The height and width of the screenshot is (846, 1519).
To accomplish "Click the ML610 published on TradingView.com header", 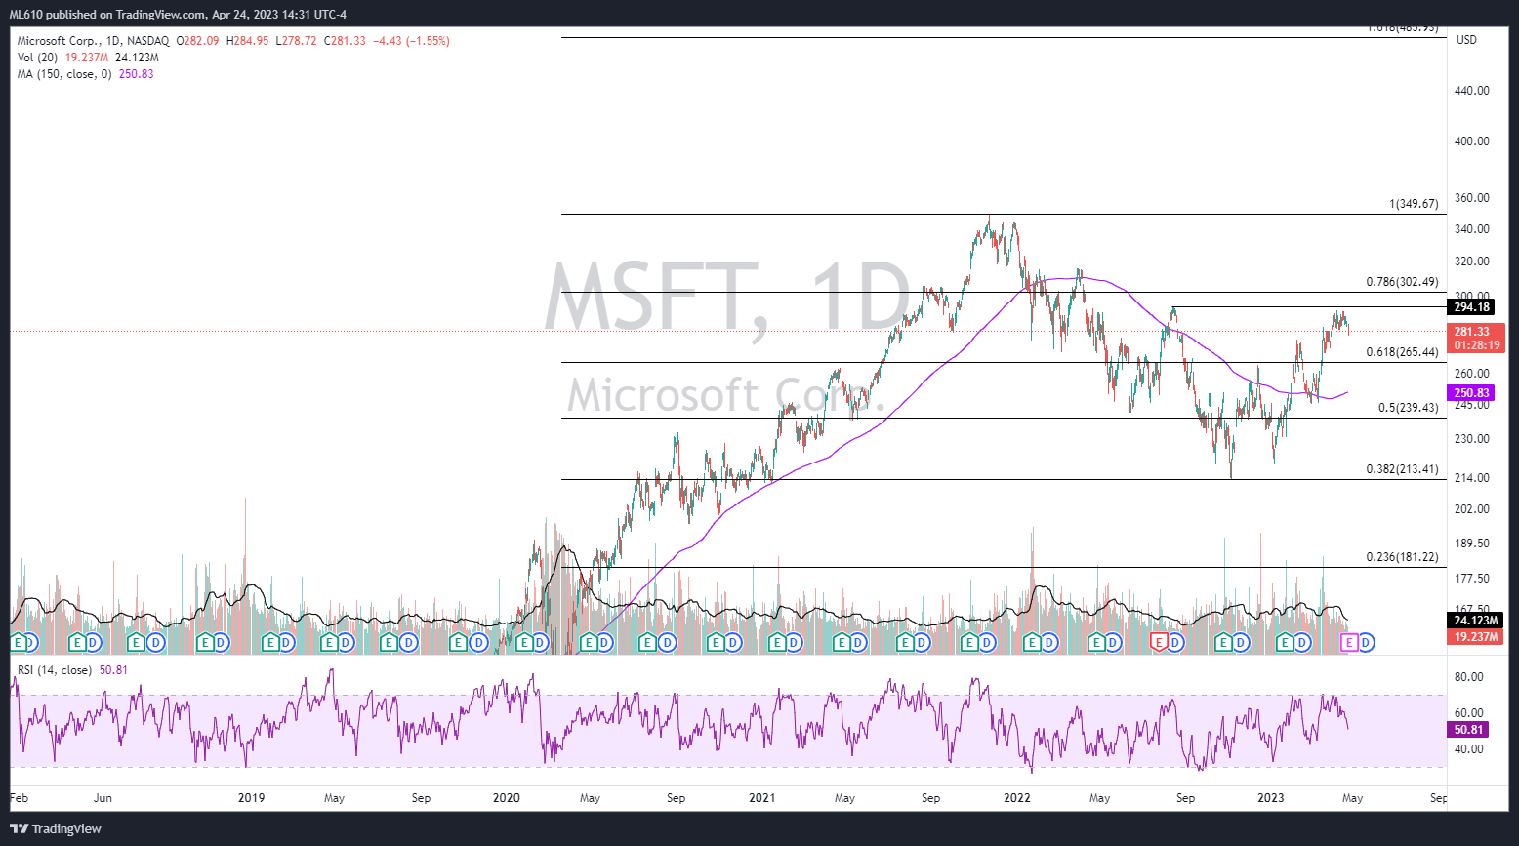I will coord(178,15).
